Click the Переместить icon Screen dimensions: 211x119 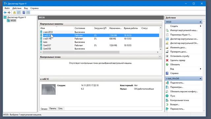[167, 109]
